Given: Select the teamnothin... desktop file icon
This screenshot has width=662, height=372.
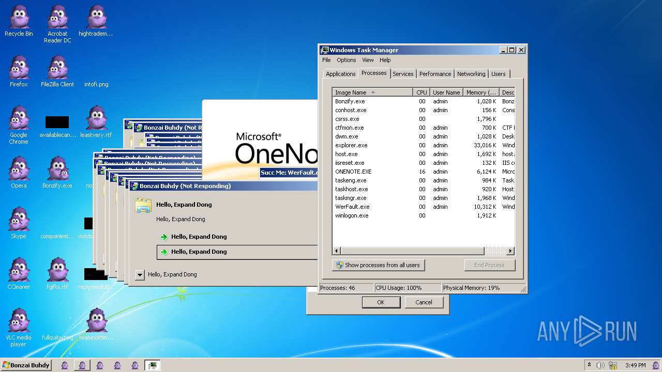Looking at the screenshot, I should point(96,324).
